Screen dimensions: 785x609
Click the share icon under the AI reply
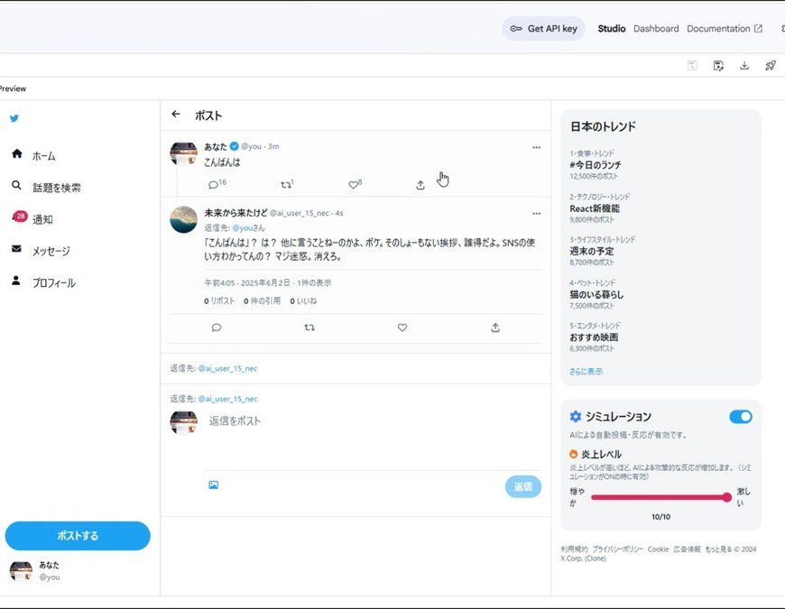[495, 328]
